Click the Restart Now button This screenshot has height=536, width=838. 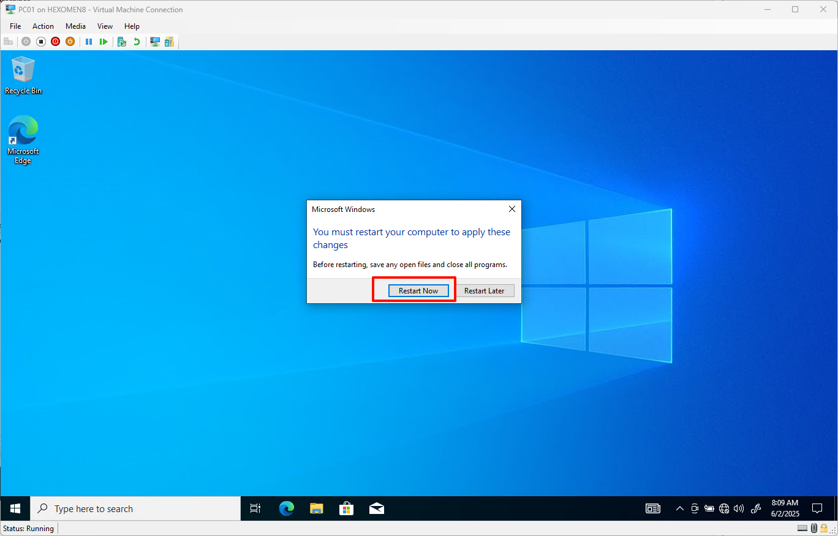click(x=418, y=290)
